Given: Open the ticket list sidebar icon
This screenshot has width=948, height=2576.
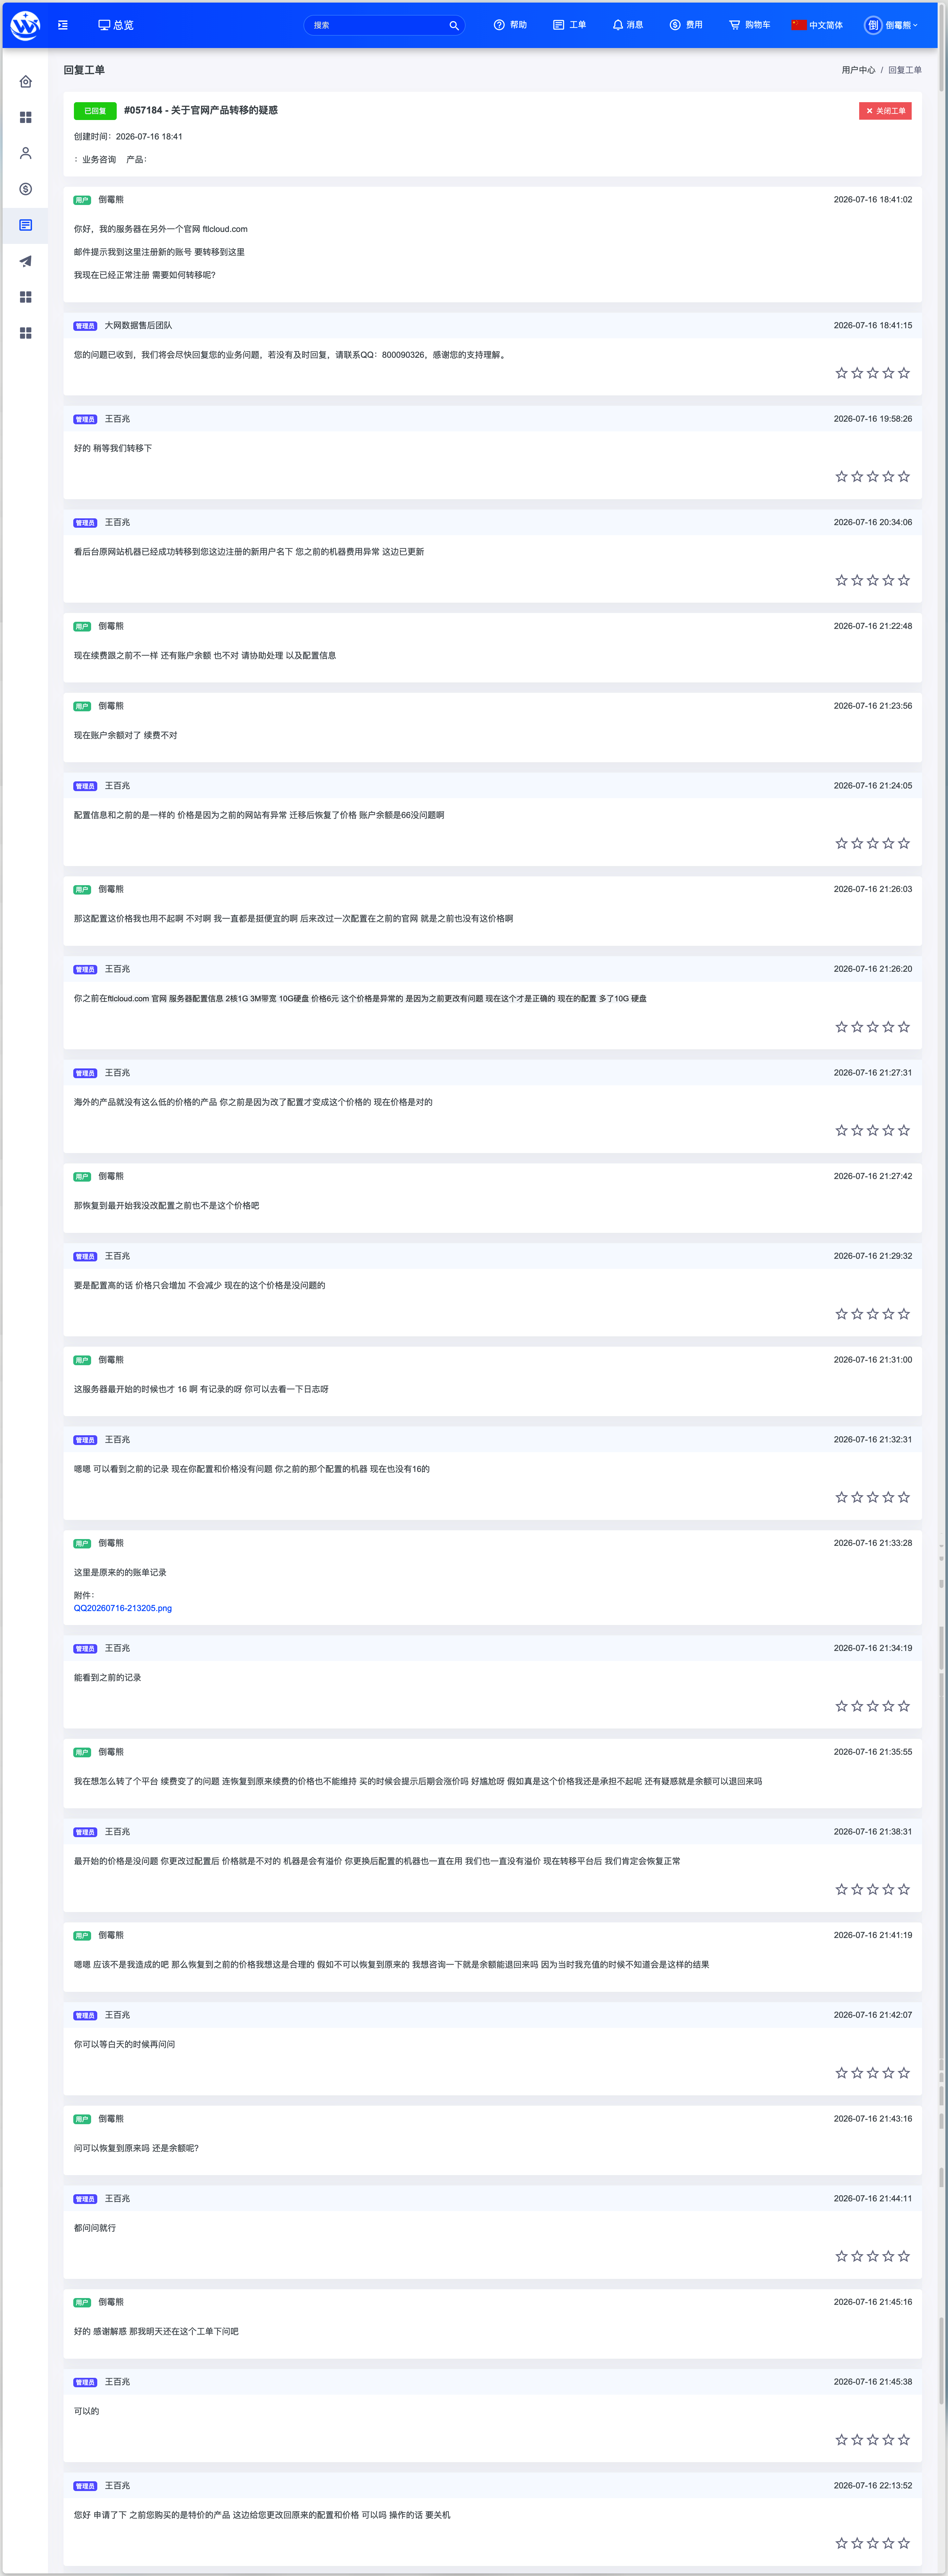Looking at the screenshot, I should (25, 225).
